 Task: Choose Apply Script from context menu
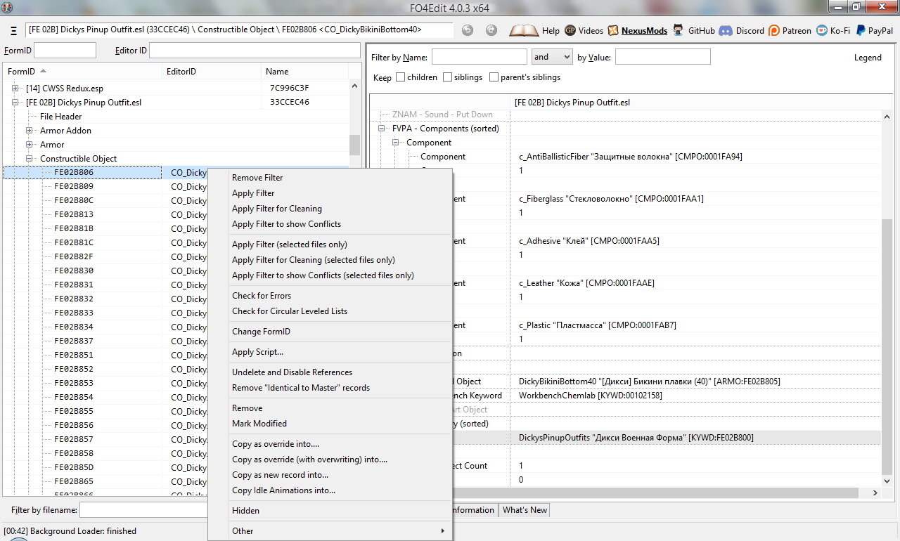pyautogui.click(x=257, y=352)
